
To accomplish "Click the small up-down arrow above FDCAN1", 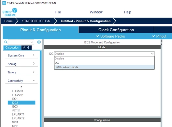I will point(21,87).
